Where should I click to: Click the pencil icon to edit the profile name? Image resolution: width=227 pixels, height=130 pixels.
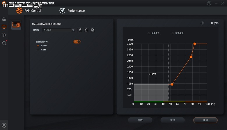tap(80, 30)
